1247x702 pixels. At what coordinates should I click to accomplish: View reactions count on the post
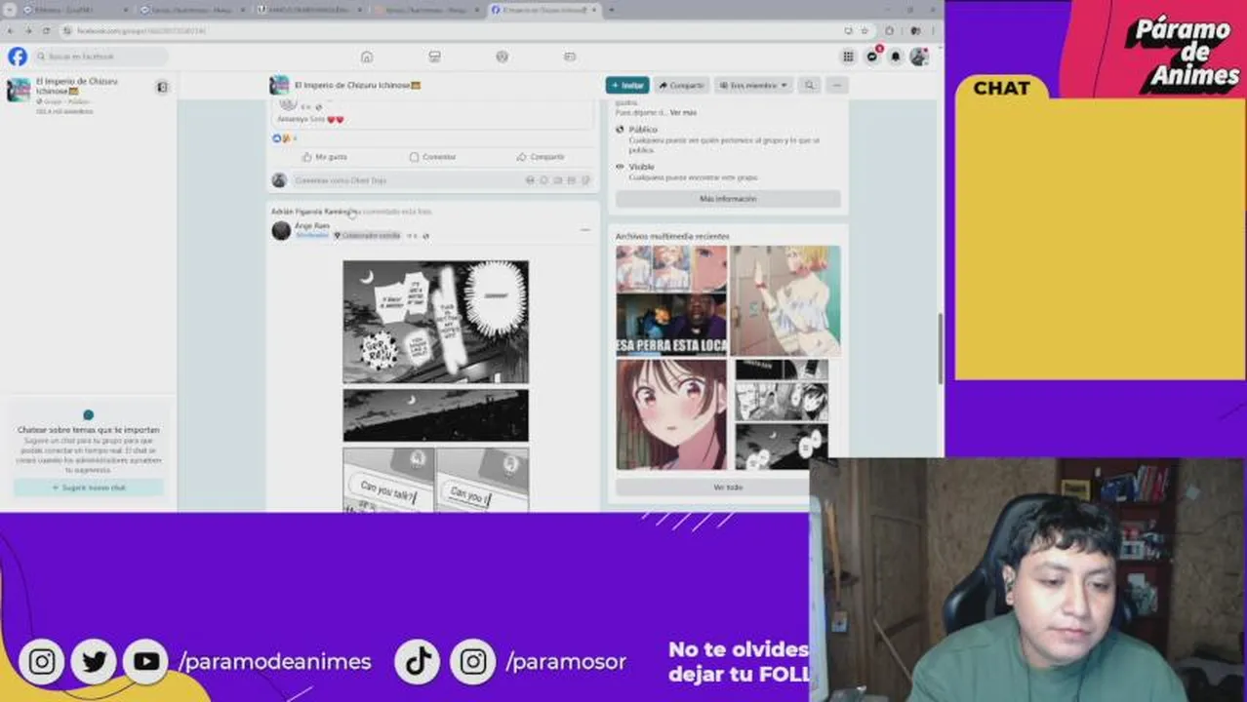pyautogui.click(x=285, y=138)
